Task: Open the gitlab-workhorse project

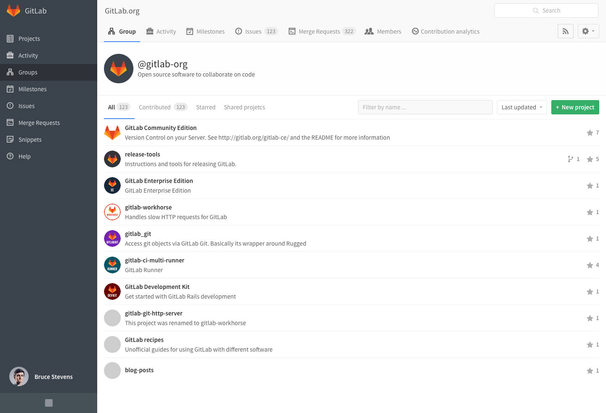Action: pos(149,207)
